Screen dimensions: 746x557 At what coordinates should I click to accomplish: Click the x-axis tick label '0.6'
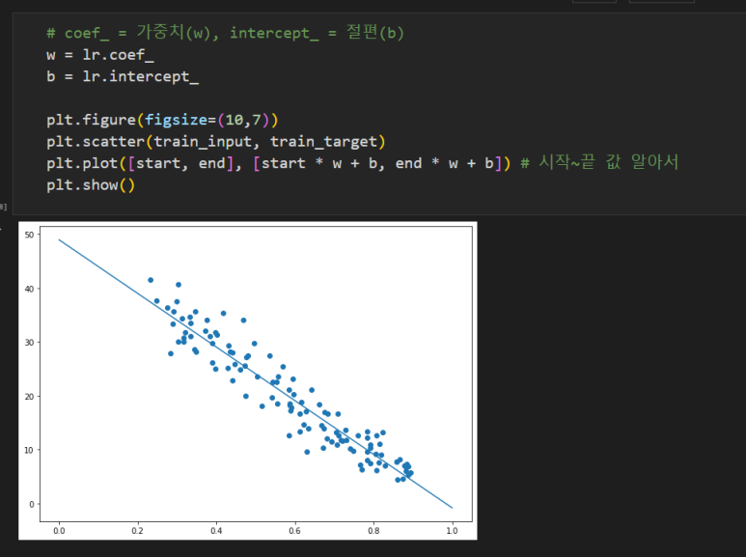294,531
